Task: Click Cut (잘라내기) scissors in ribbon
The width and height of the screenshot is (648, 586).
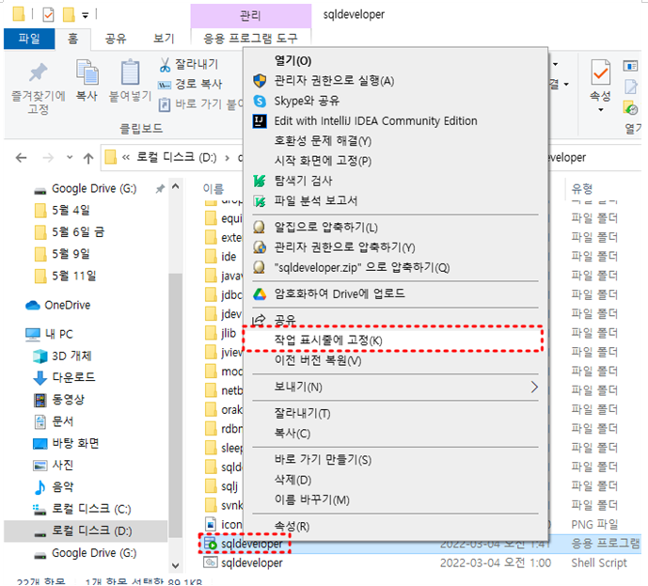Action: [x=165, y=65]
